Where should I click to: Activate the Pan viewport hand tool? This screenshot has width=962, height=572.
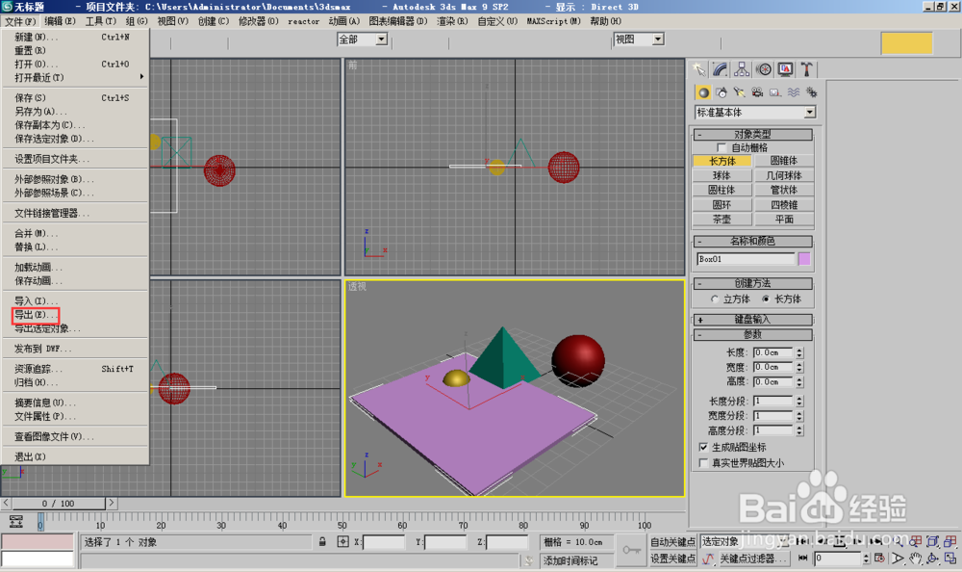point(915,559)
